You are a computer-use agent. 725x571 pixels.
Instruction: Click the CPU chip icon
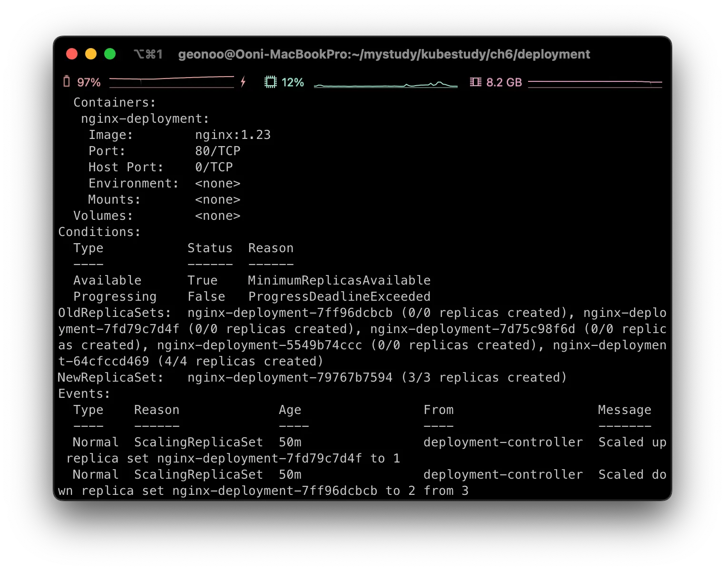pos(271,82)
